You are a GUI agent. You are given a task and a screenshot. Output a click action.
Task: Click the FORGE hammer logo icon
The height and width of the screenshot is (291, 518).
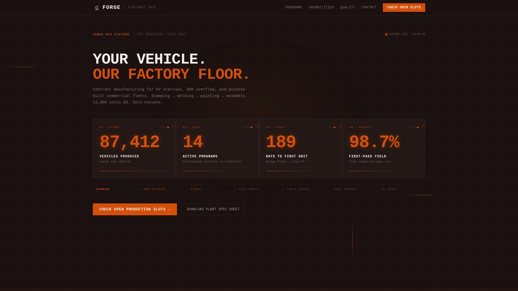[96, 7]
